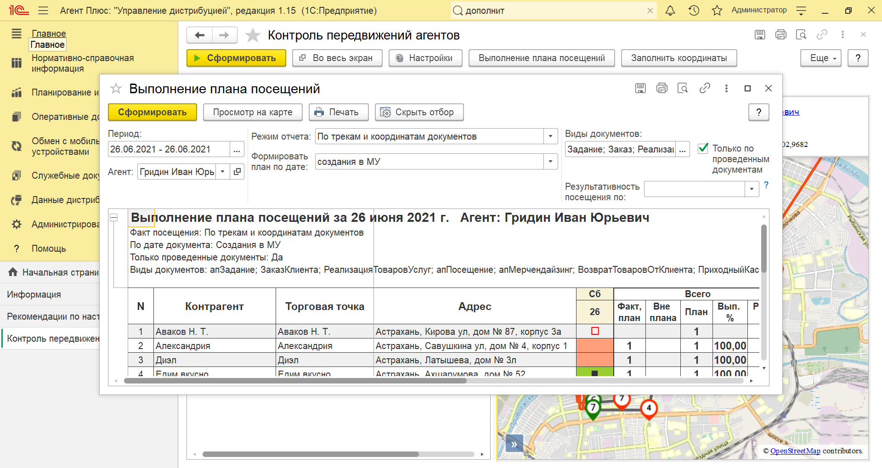This screenshot has width=882, height=468.
Task: Open favorites star in title bar
Action: click(717, 10)
